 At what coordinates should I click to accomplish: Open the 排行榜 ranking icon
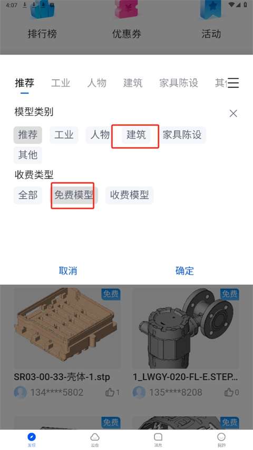point(42,10)
